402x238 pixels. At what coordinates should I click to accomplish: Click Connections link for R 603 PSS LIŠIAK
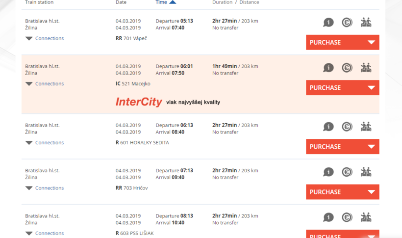pos(49,233)
